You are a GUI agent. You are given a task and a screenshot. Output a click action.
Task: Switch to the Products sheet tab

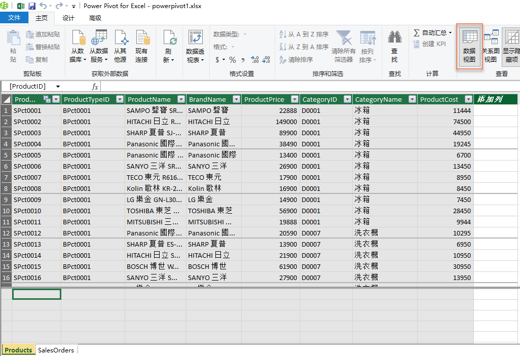click(18, 350)
